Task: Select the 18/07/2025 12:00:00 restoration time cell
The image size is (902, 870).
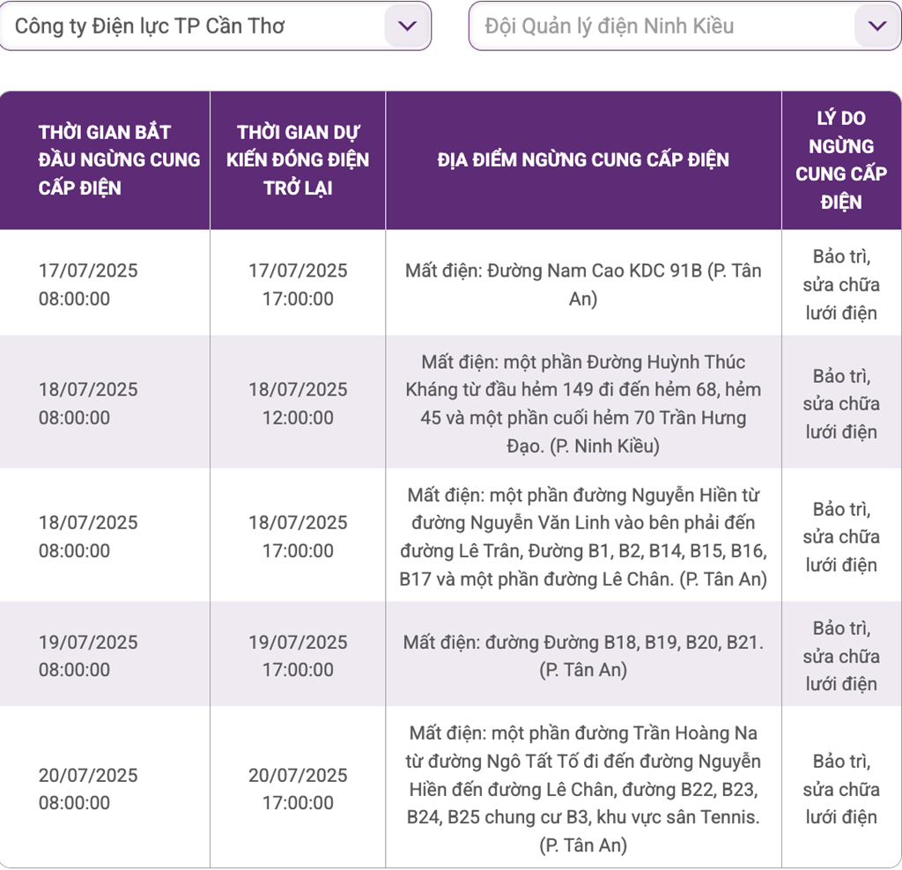Action: (298, 403)
